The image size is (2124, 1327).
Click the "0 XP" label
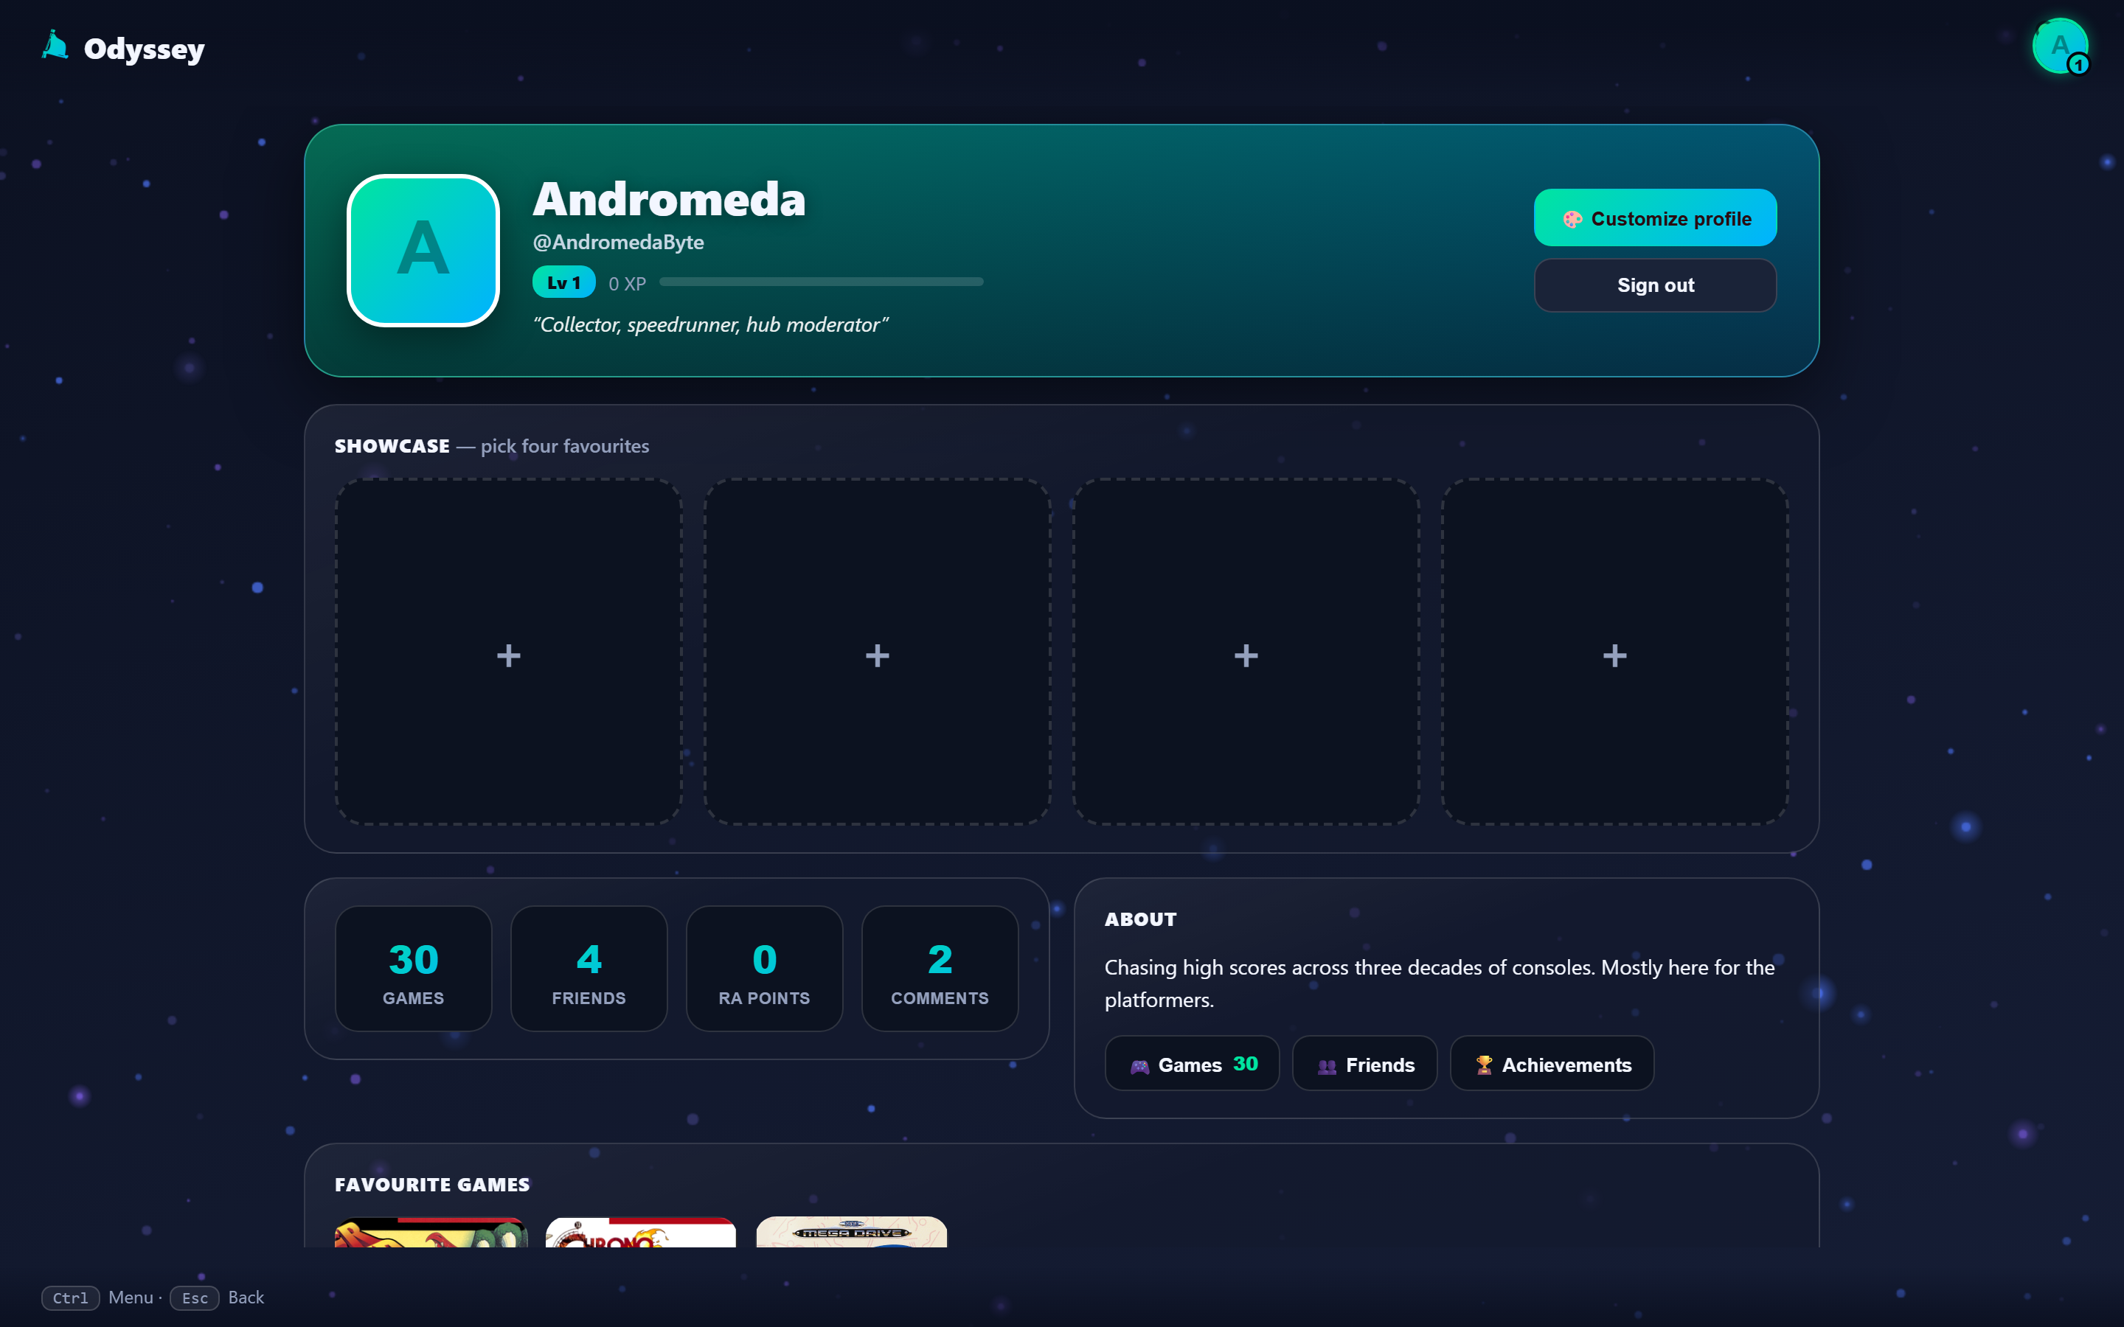point(627,284)
